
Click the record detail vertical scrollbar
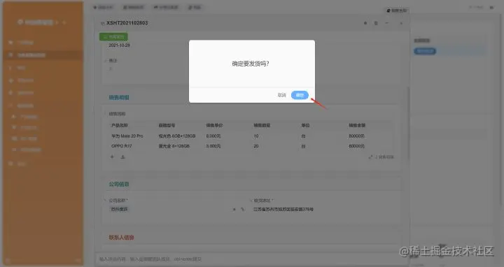pyautogui.click(x=408, y=124)
